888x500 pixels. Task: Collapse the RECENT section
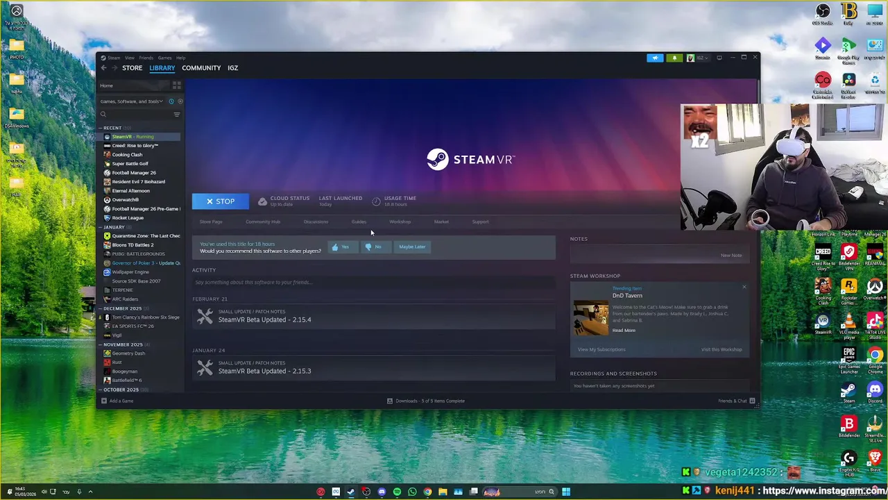[100, 128]
